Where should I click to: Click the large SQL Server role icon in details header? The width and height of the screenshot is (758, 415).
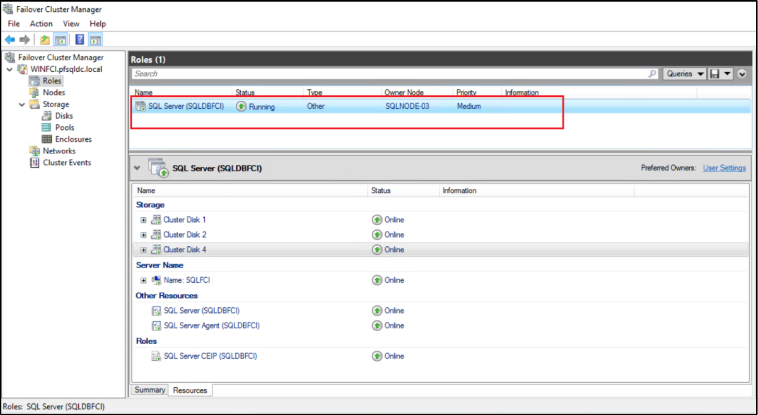[159, 168]
